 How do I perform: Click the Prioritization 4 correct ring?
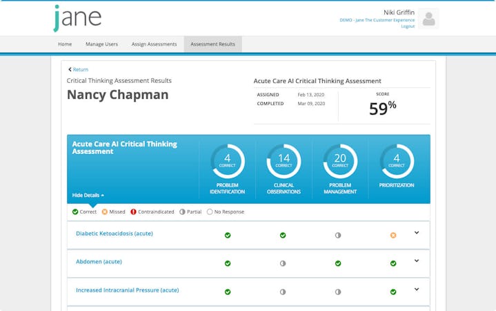click(x=397, y=161)
